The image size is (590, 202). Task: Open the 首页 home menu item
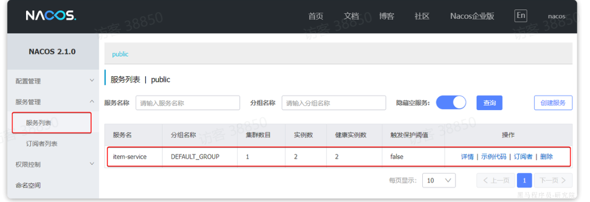pyautogui.click(x=315, y=16)
